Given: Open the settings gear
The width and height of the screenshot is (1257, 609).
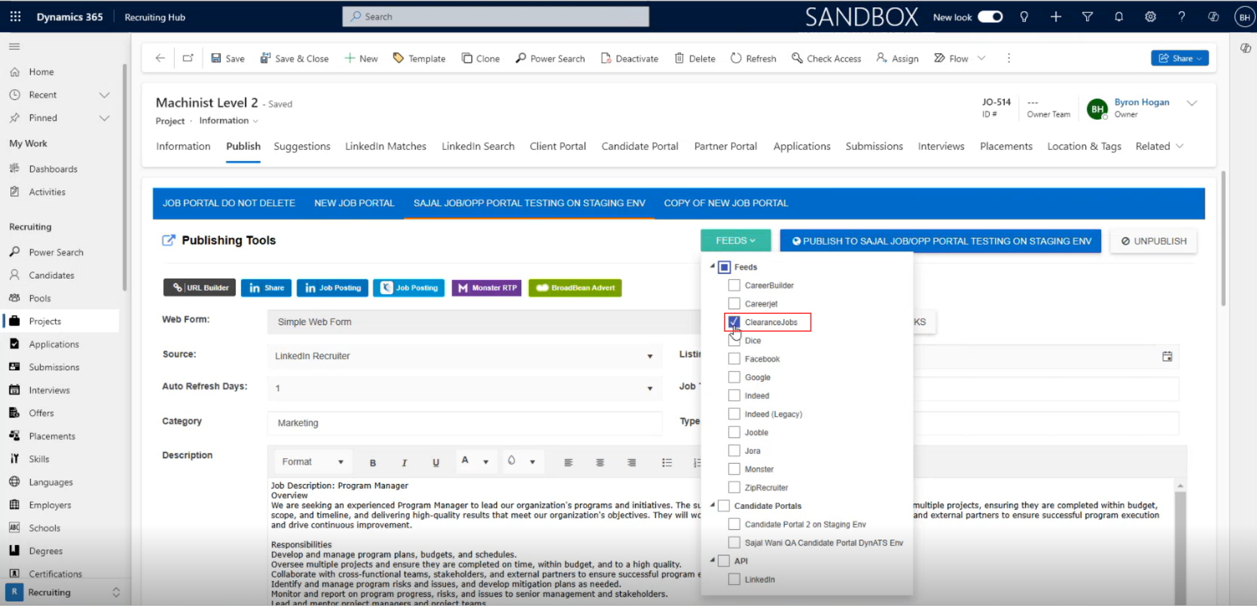Looking at the screenshot, I should (1150, 17).
